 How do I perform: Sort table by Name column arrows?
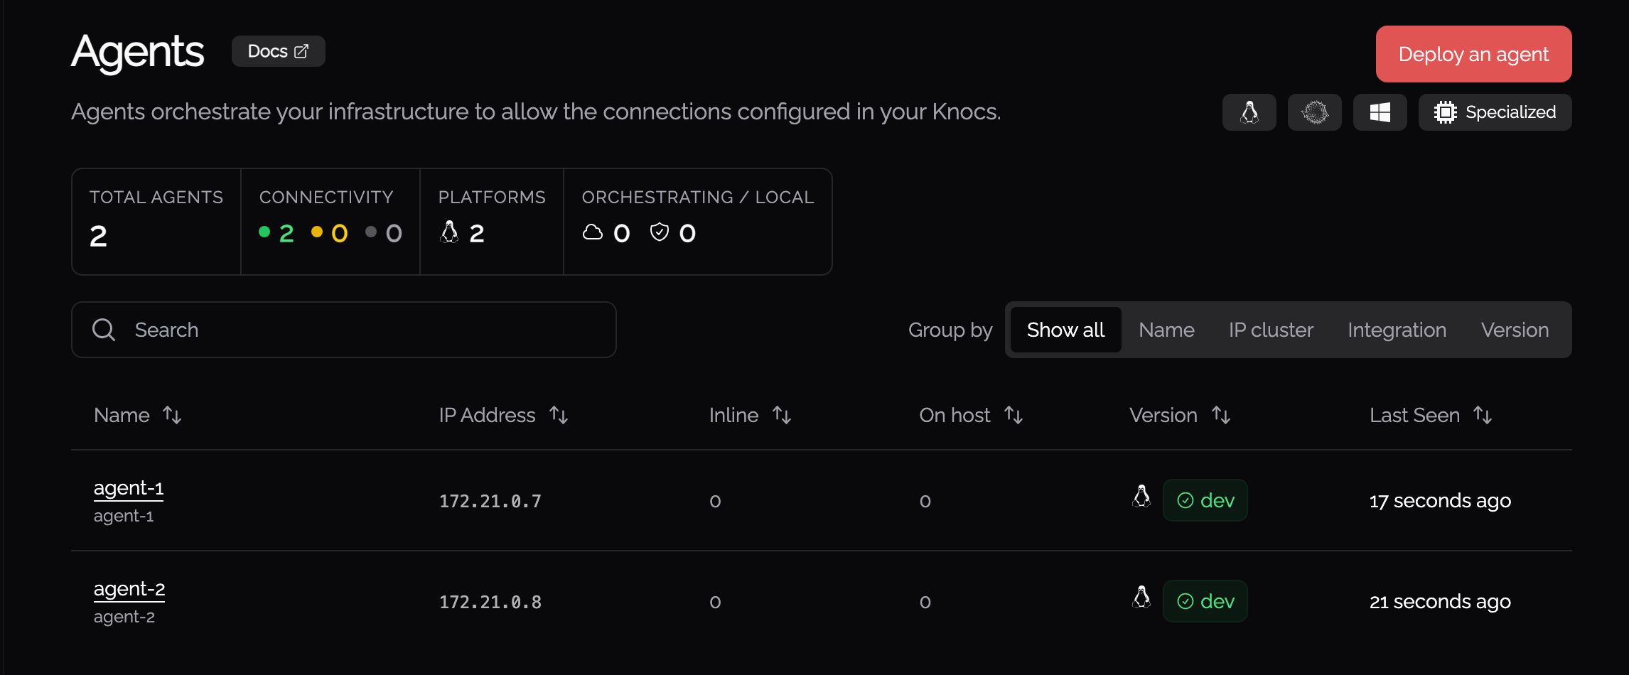tap(172, 415)
